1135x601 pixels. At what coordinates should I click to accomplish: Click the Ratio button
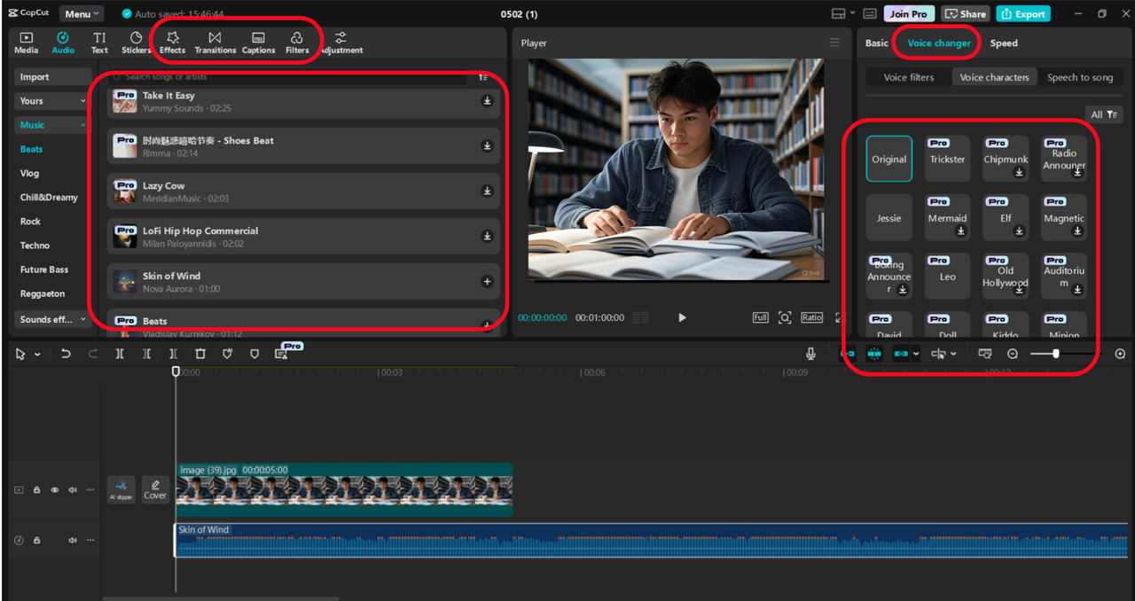811,317
